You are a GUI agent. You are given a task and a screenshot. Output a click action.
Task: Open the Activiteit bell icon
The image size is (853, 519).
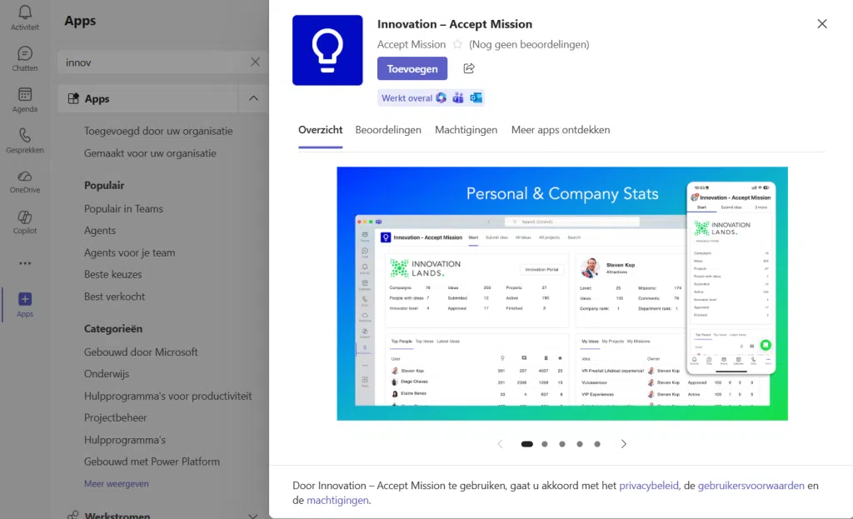tap(24, 12)
